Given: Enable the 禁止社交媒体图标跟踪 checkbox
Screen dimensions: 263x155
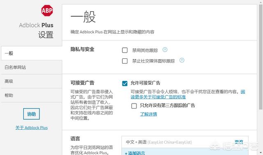Looking at the screenshot, I should point(125,61).
